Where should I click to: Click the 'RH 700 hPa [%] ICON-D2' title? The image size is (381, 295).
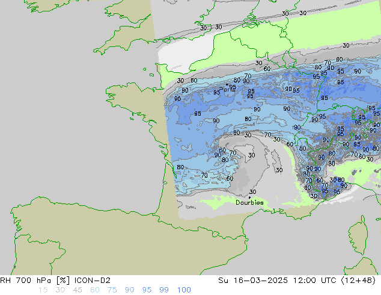pos(55,281)
